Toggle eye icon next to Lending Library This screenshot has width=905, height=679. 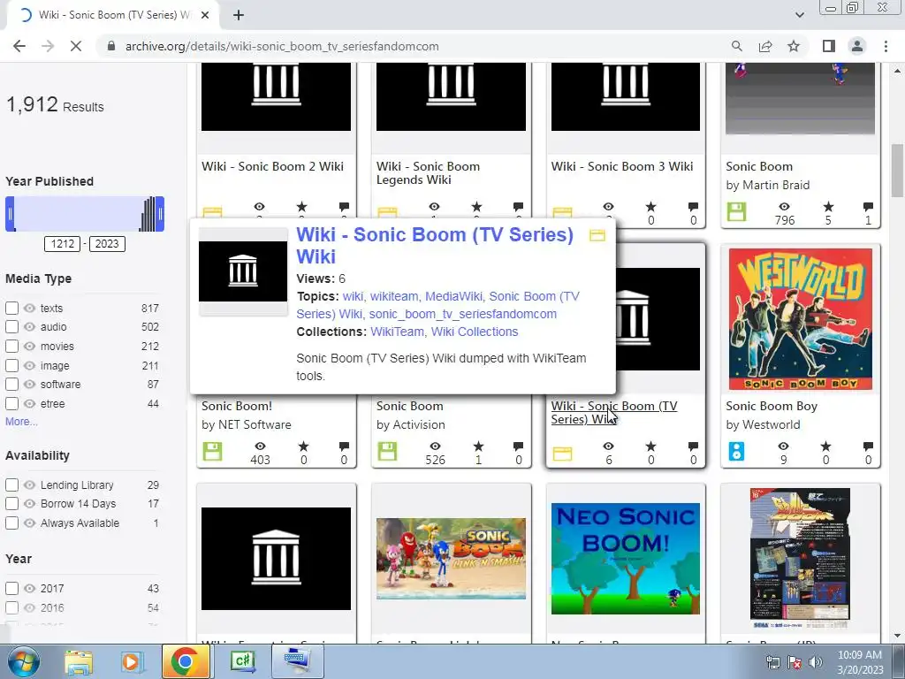click(x=29, y=485)
